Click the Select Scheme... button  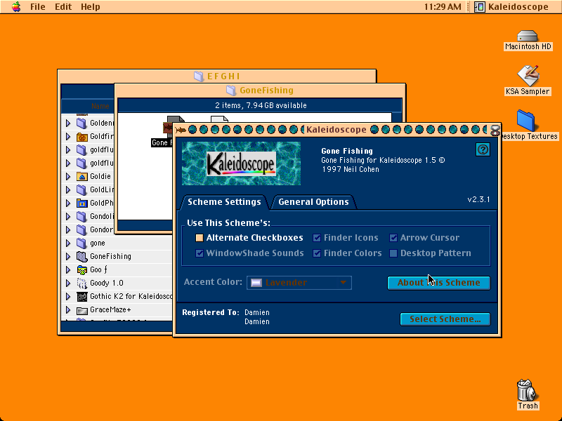pos(445,319)
